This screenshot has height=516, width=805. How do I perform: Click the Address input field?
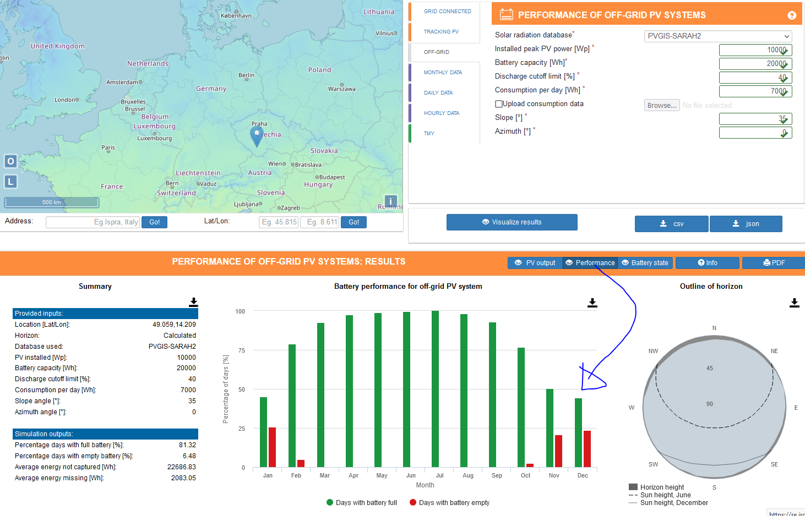(93, 222)
